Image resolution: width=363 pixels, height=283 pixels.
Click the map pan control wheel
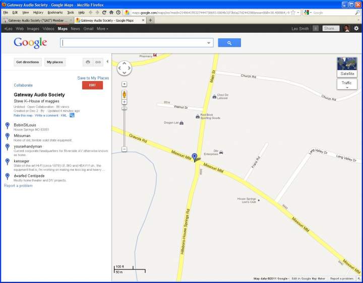tap(125, 68)
